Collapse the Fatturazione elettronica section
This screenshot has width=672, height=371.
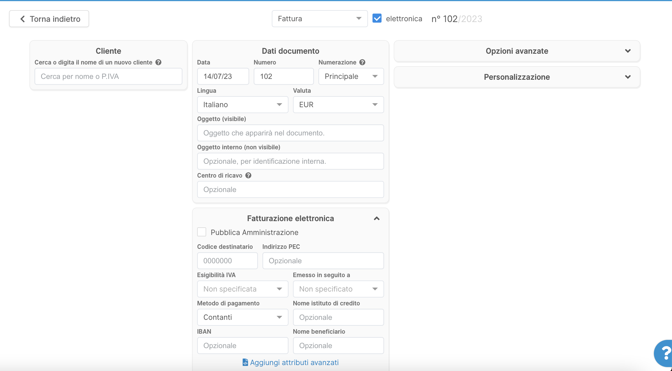376,218
